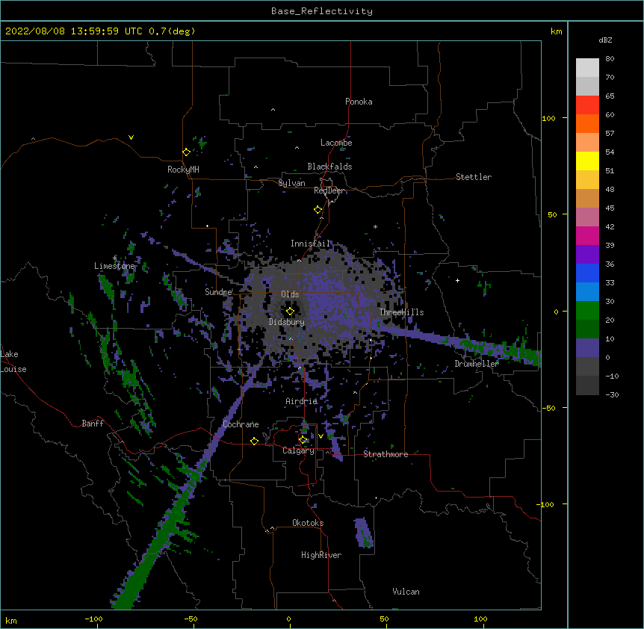Click the -50 tick on vertical axis
644x629 pixels.
(x=548, y=408)
